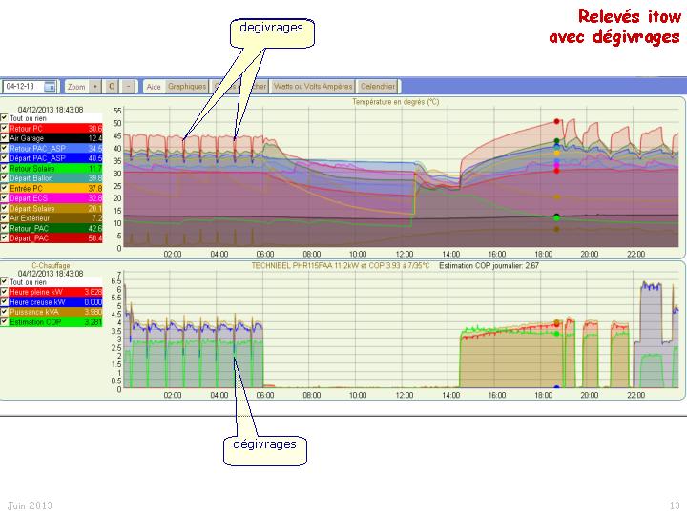This screenshot has height=515, width=687.
Task: Toggle the temperature Tout ou rien checkbox
Action: 5,118
